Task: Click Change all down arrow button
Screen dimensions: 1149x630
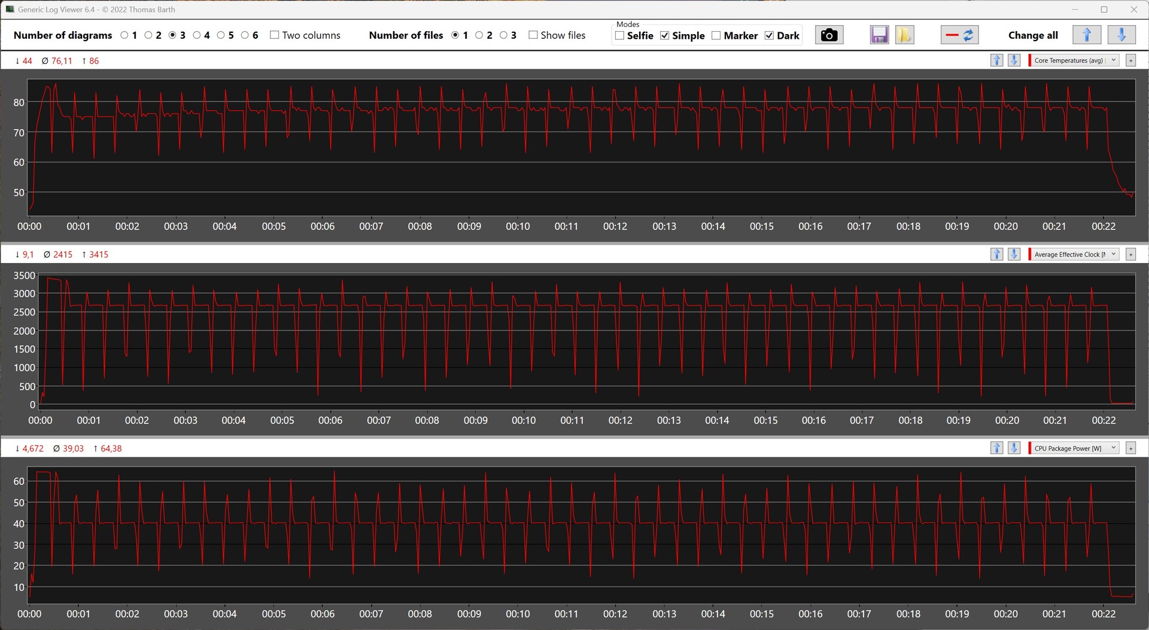Action: (1121, 35)
